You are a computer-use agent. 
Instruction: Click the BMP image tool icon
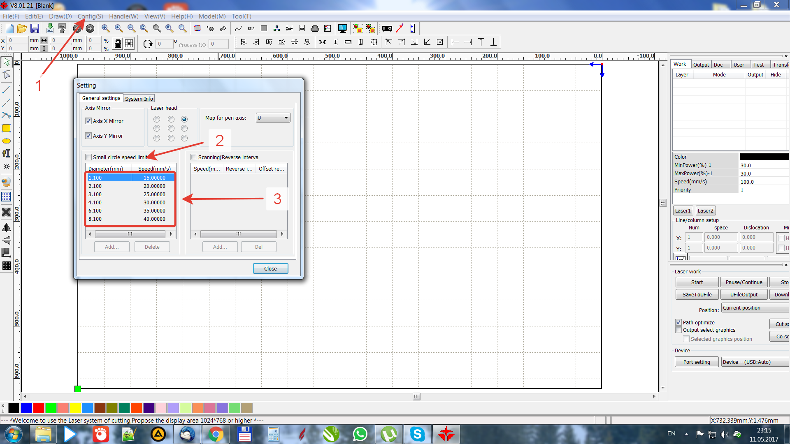[251, 28]
